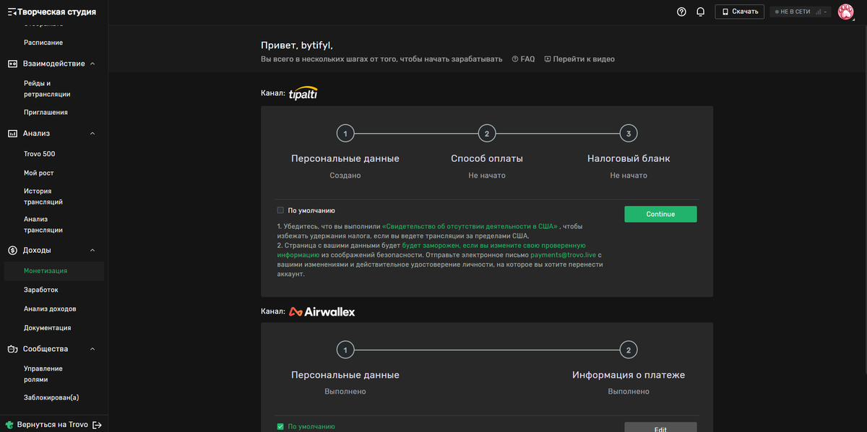The width and height of the screenshot is (867, 432).
Task: Open the help question mark icon
Action: click(x=681, y=12)
